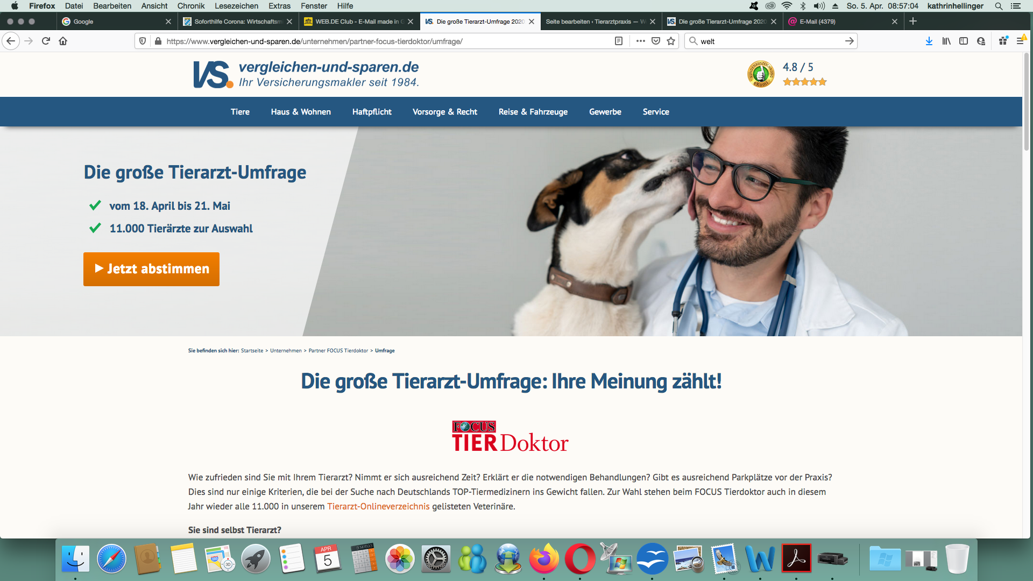Screen dimensions: 1033x581
Task: Toggle reader view icon in address bar
Action: (x=619, y=41)
